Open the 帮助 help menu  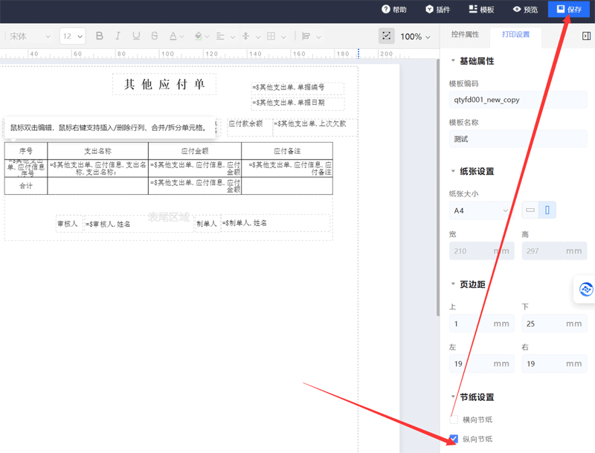pyautogui.click(x=394, y=10)
